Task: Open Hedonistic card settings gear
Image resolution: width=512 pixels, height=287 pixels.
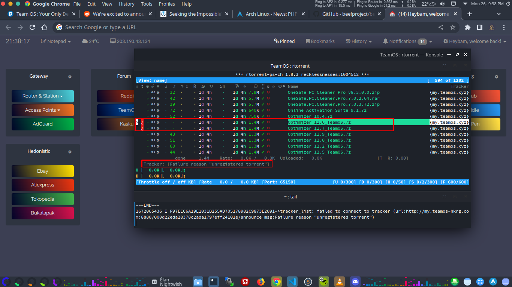Action: [x=70, y=152]
